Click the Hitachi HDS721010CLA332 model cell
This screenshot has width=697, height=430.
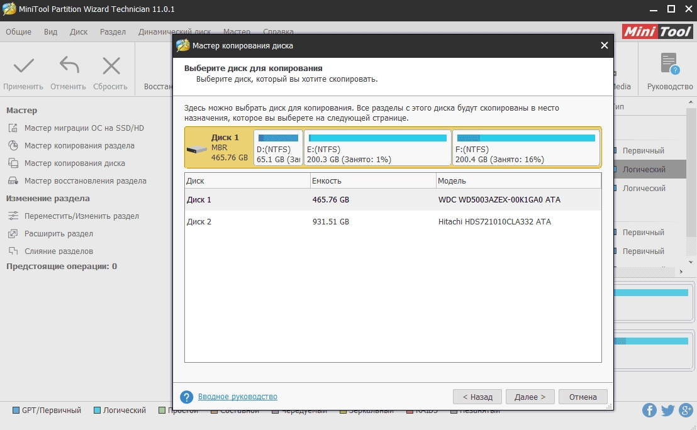coord(494,222)
